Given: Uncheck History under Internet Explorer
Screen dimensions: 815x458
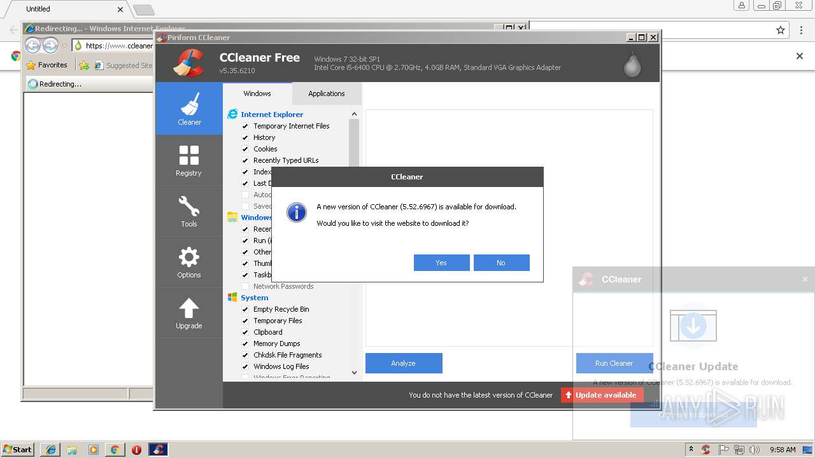Looking at the screenshot, I should pyautogui.click(x=245, y=137).
